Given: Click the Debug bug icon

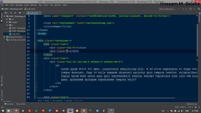Looking at the screenshot, I should click(183, 9).
